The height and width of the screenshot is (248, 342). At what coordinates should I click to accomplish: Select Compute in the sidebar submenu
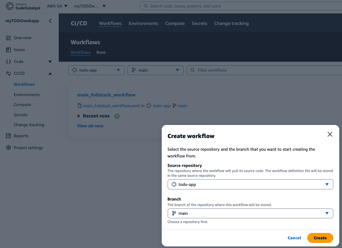[x=22, y=104]
